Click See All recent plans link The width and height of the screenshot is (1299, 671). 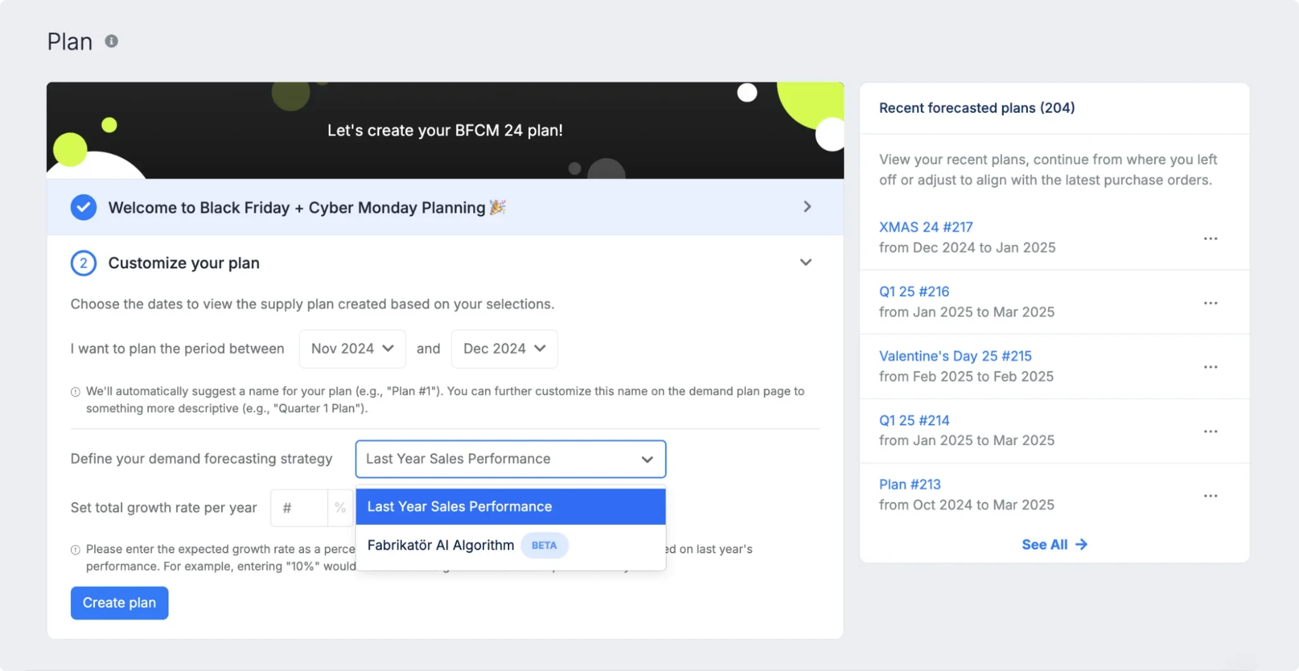1054,544
